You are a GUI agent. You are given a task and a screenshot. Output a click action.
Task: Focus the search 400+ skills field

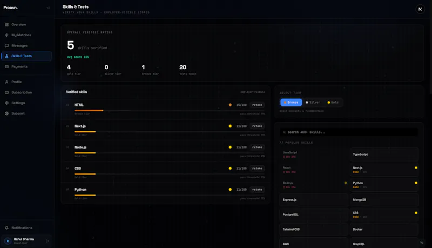pos(349,132)
